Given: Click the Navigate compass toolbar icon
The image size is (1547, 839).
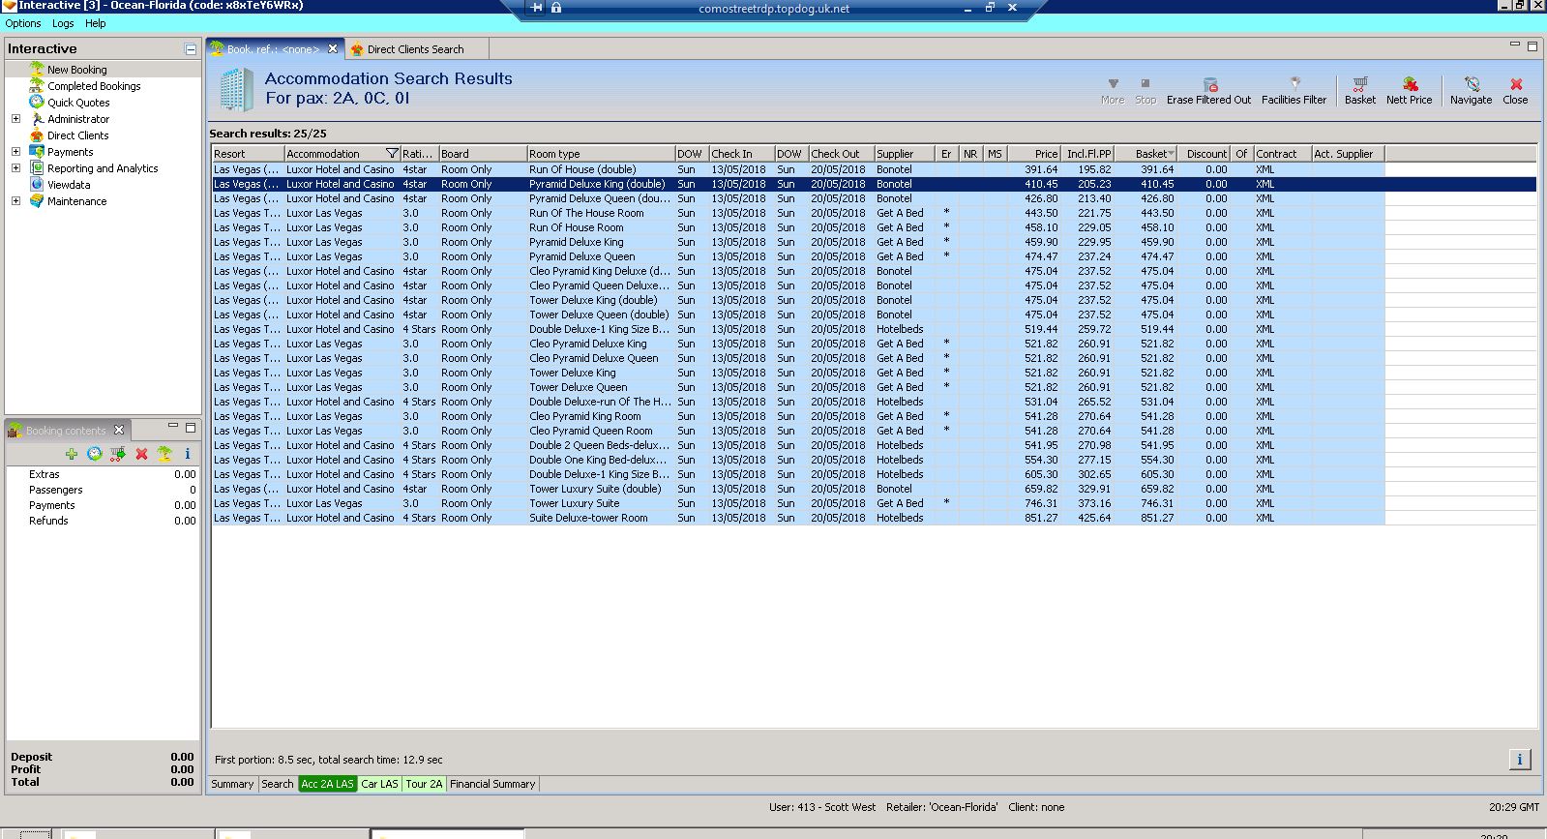Looking at the screenshot, I should pos(1472,84).
